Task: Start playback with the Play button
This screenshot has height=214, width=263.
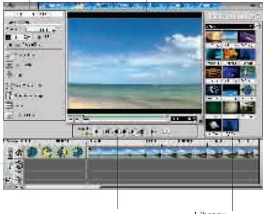Action: click(x=97, y=132)
